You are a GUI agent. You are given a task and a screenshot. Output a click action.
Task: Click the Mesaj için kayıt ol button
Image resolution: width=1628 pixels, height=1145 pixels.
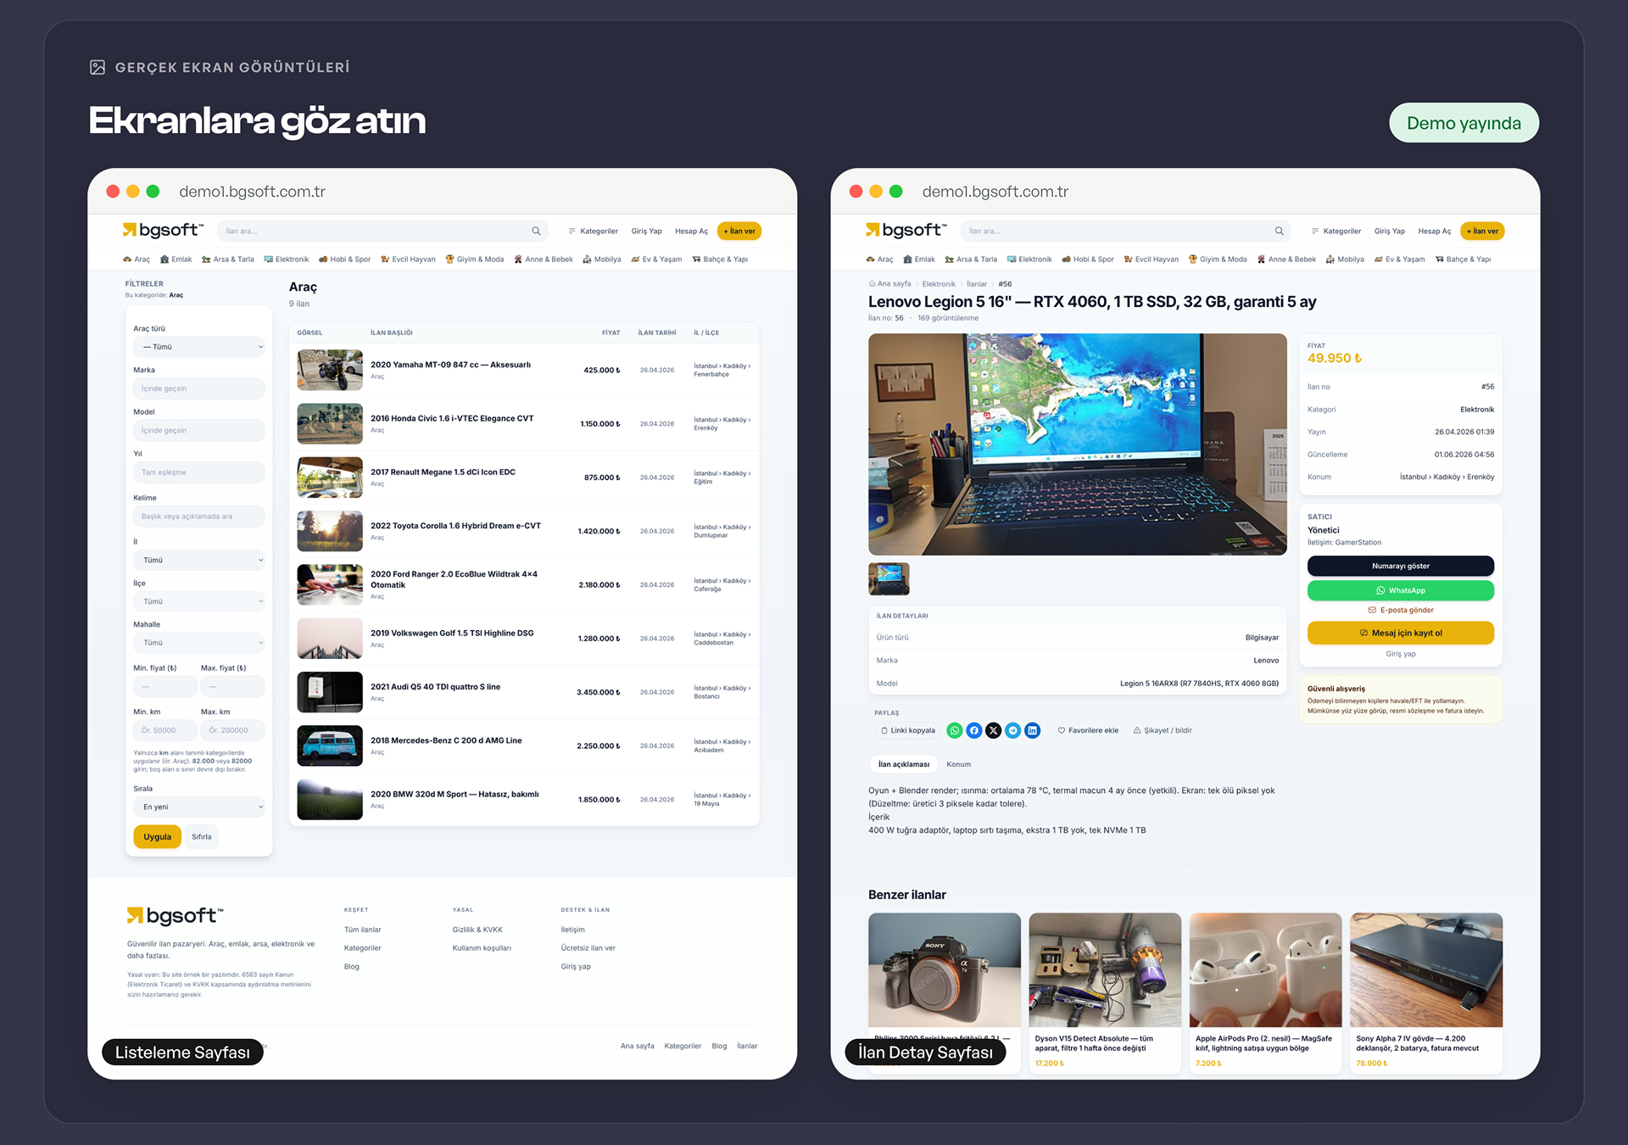(x=1401, y=633)
